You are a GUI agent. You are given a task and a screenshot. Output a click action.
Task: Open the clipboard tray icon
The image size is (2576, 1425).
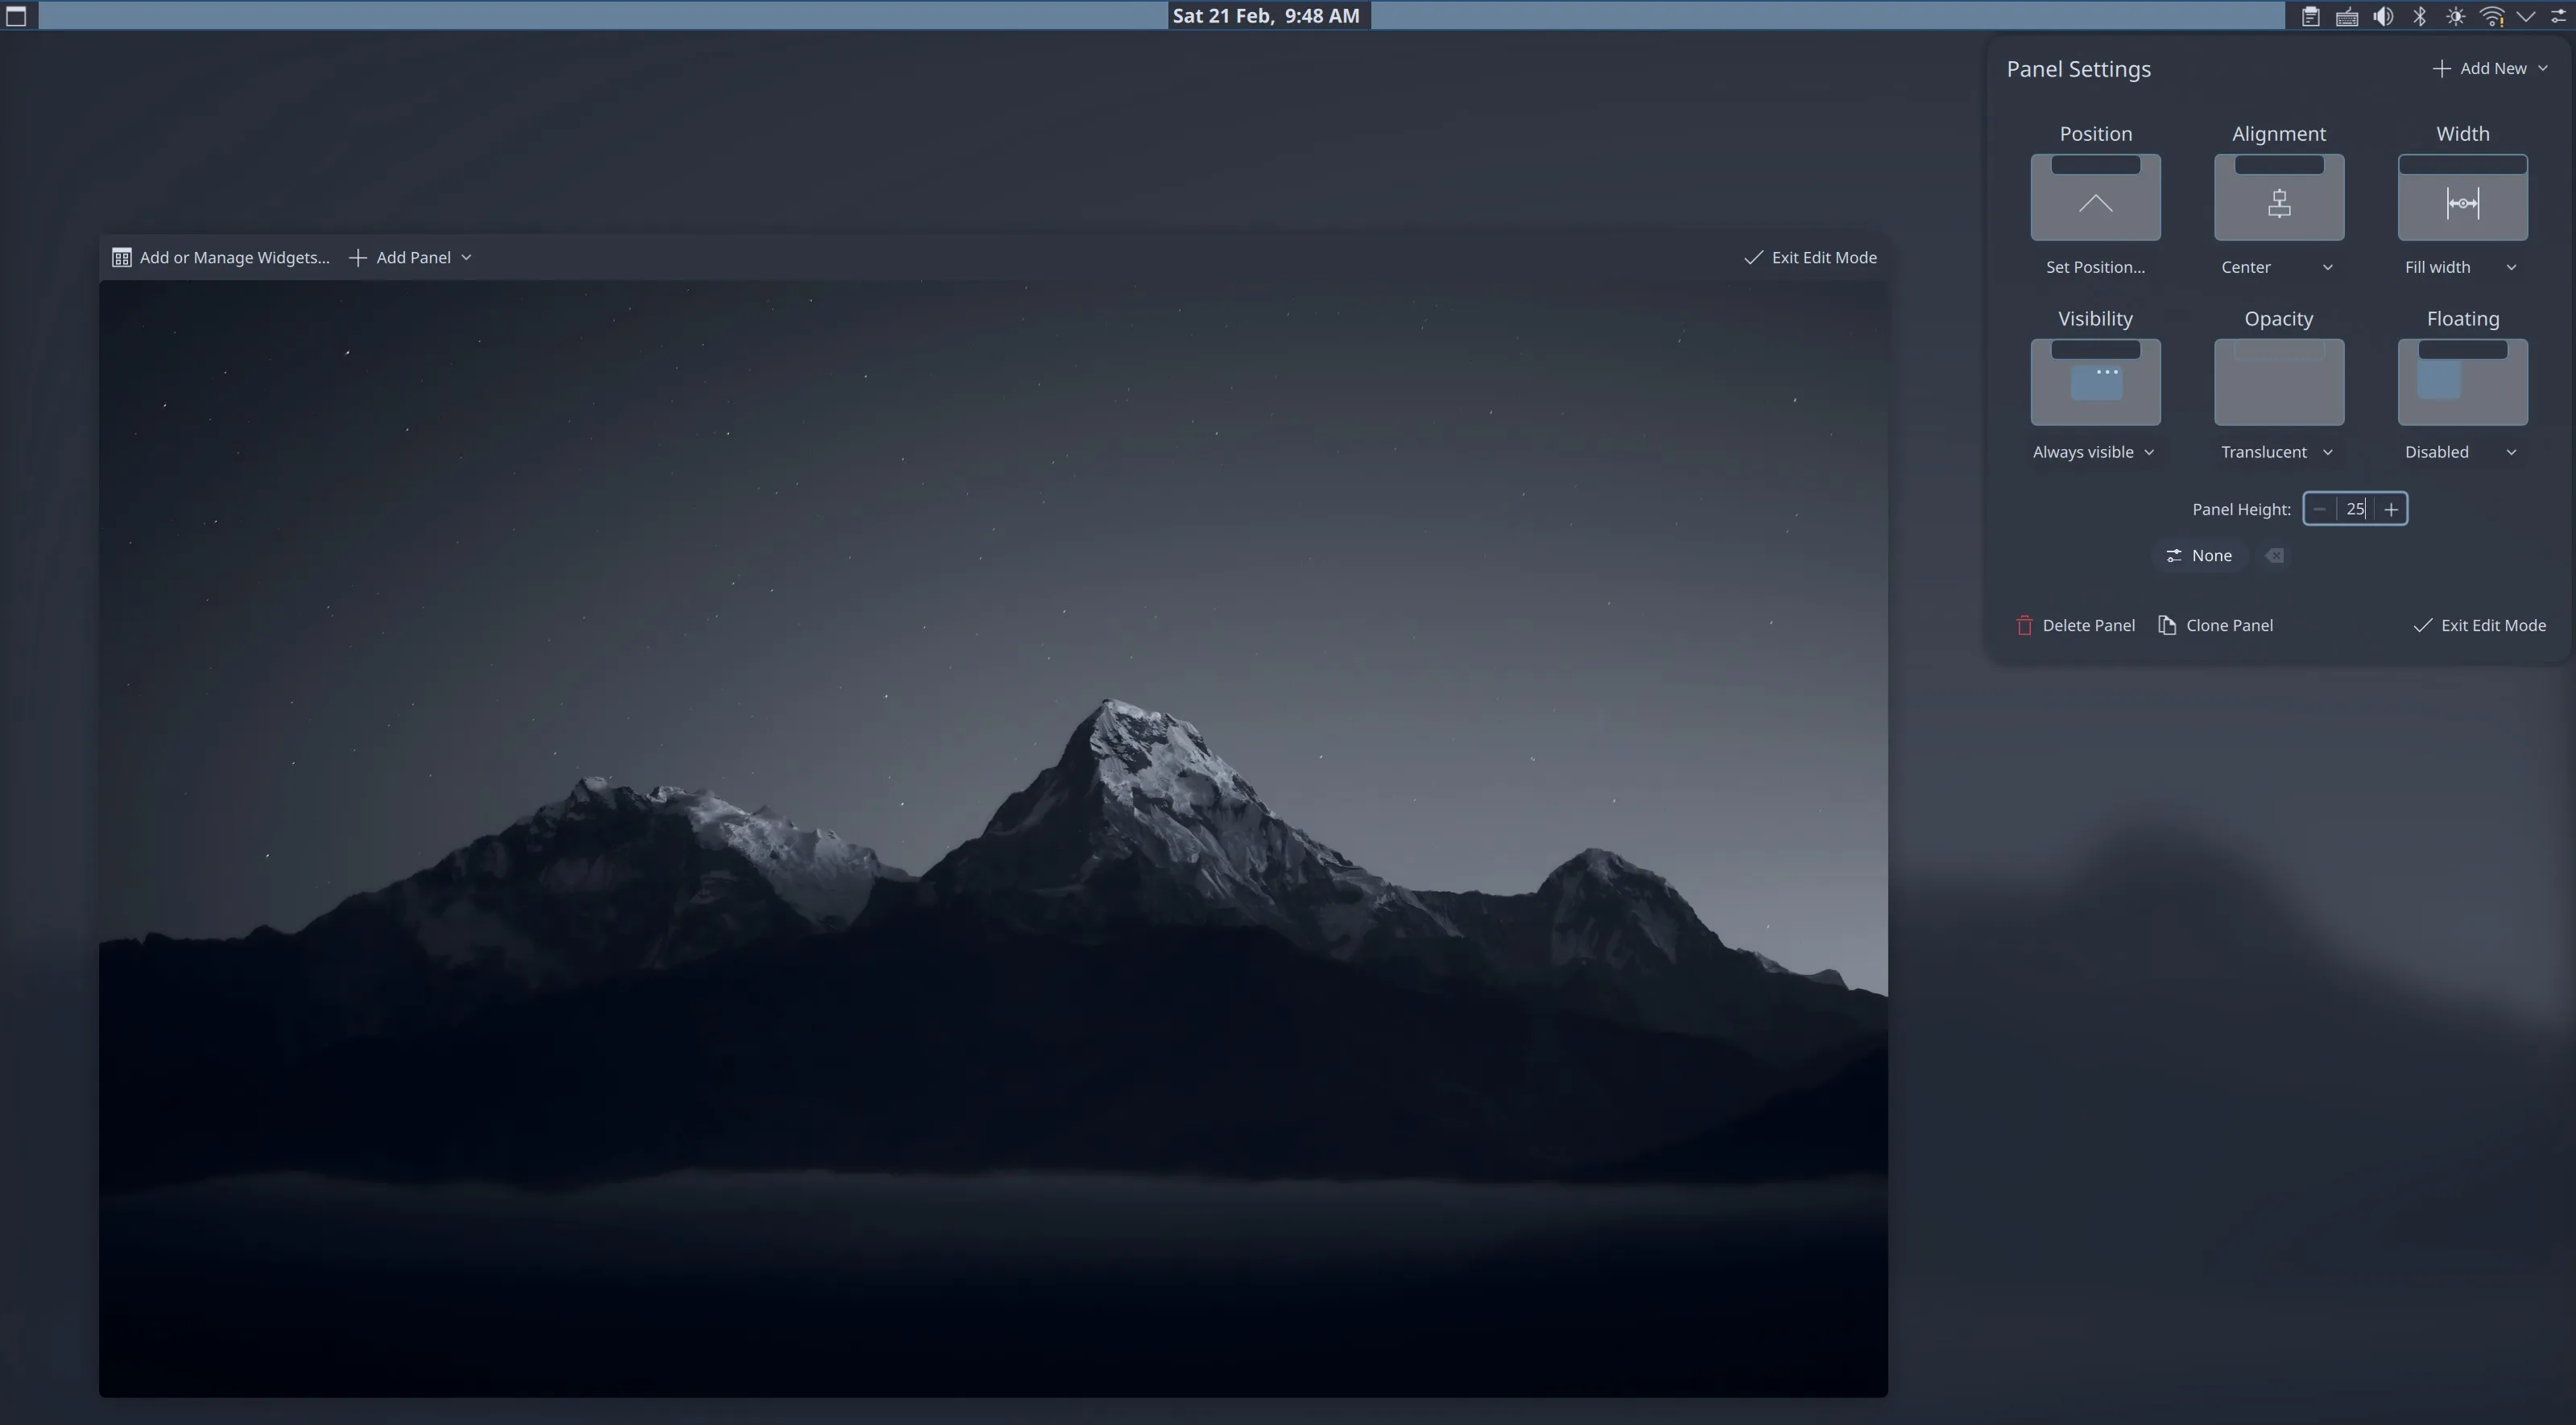[2310, 16]
